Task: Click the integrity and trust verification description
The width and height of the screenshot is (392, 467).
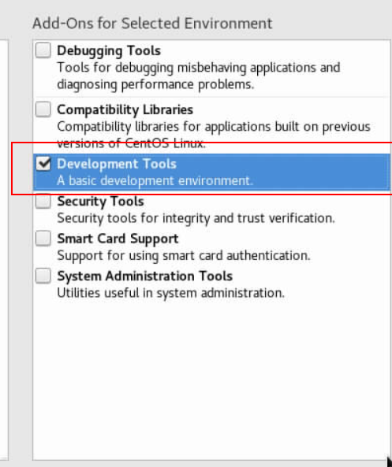Action: 196,218
